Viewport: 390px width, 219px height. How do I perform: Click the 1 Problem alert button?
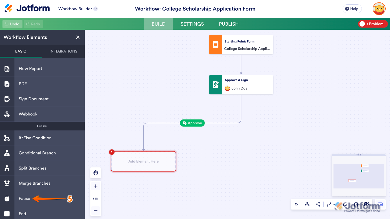[372, 24]
